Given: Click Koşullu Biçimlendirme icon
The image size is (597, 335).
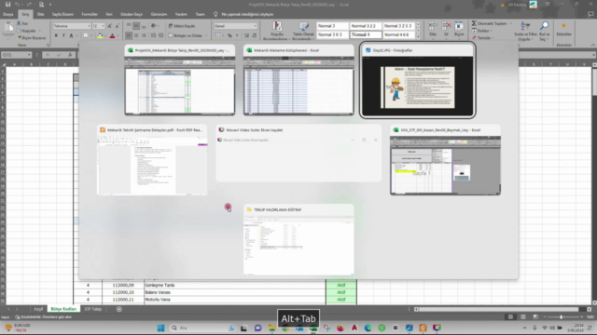Looking at the screenshot, I should point(277,27).
